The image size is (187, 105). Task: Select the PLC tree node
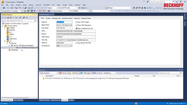11,32
